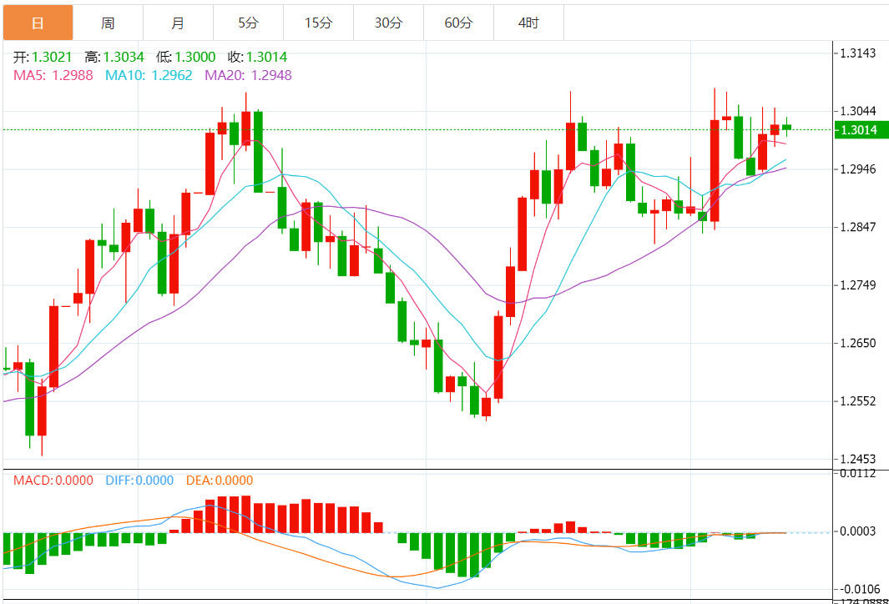Open the 60分 timeframe tab
The image size is (889, 604).
(458, 23)
